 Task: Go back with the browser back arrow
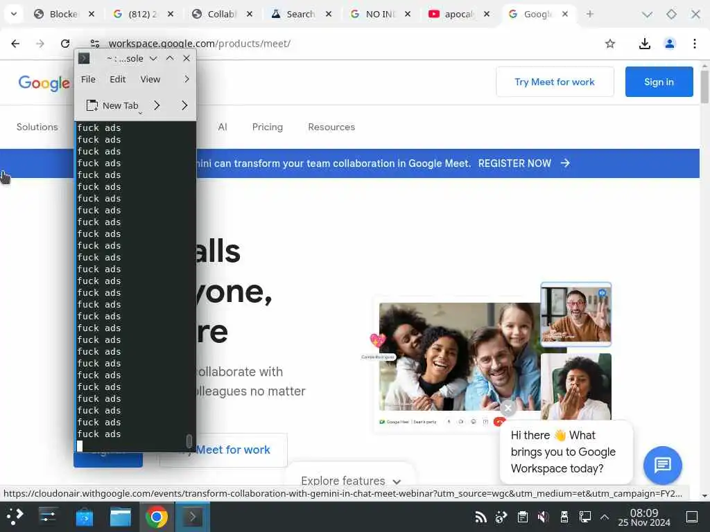click(x=15, y=44)
